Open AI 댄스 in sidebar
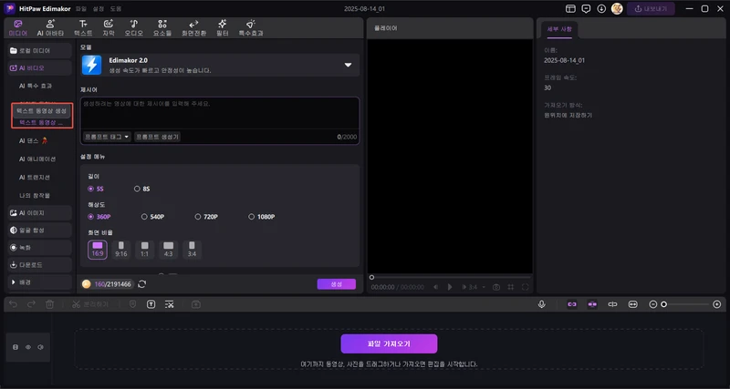The image size is (730, 389). (35, 140)
